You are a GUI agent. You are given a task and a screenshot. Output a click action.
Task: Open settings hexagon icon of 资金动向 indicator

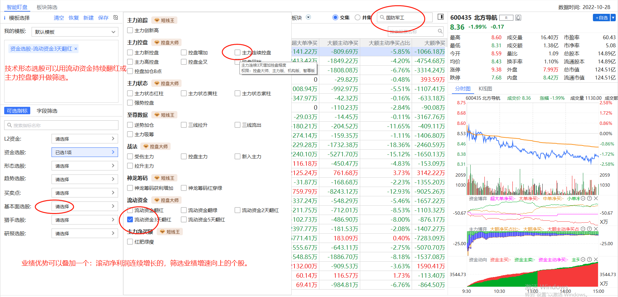point(583,259)
